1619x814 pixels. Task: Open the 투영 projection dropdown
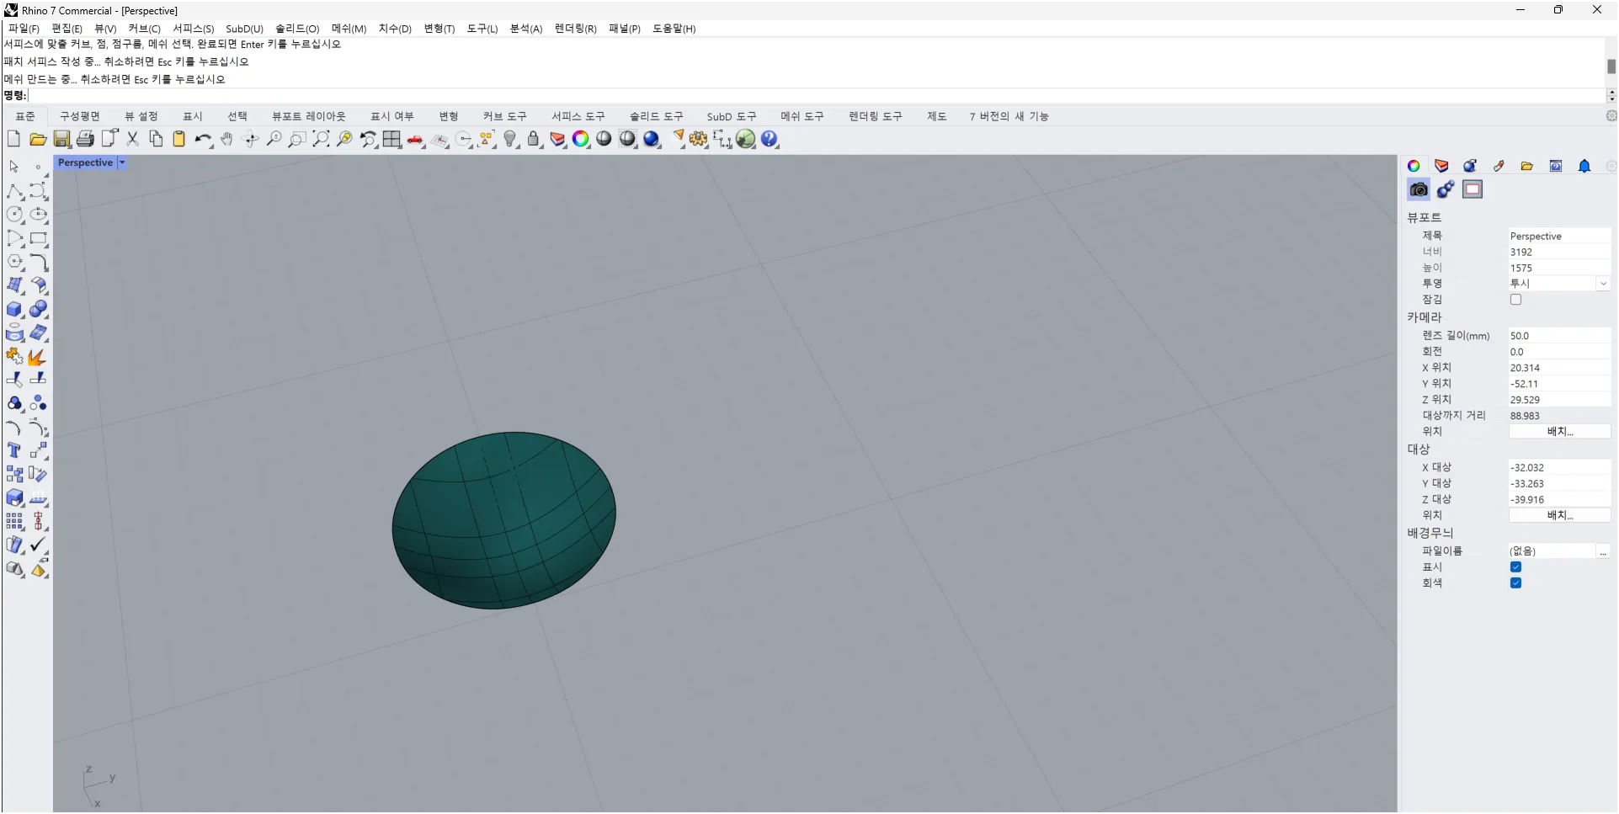coord(1603,284)
